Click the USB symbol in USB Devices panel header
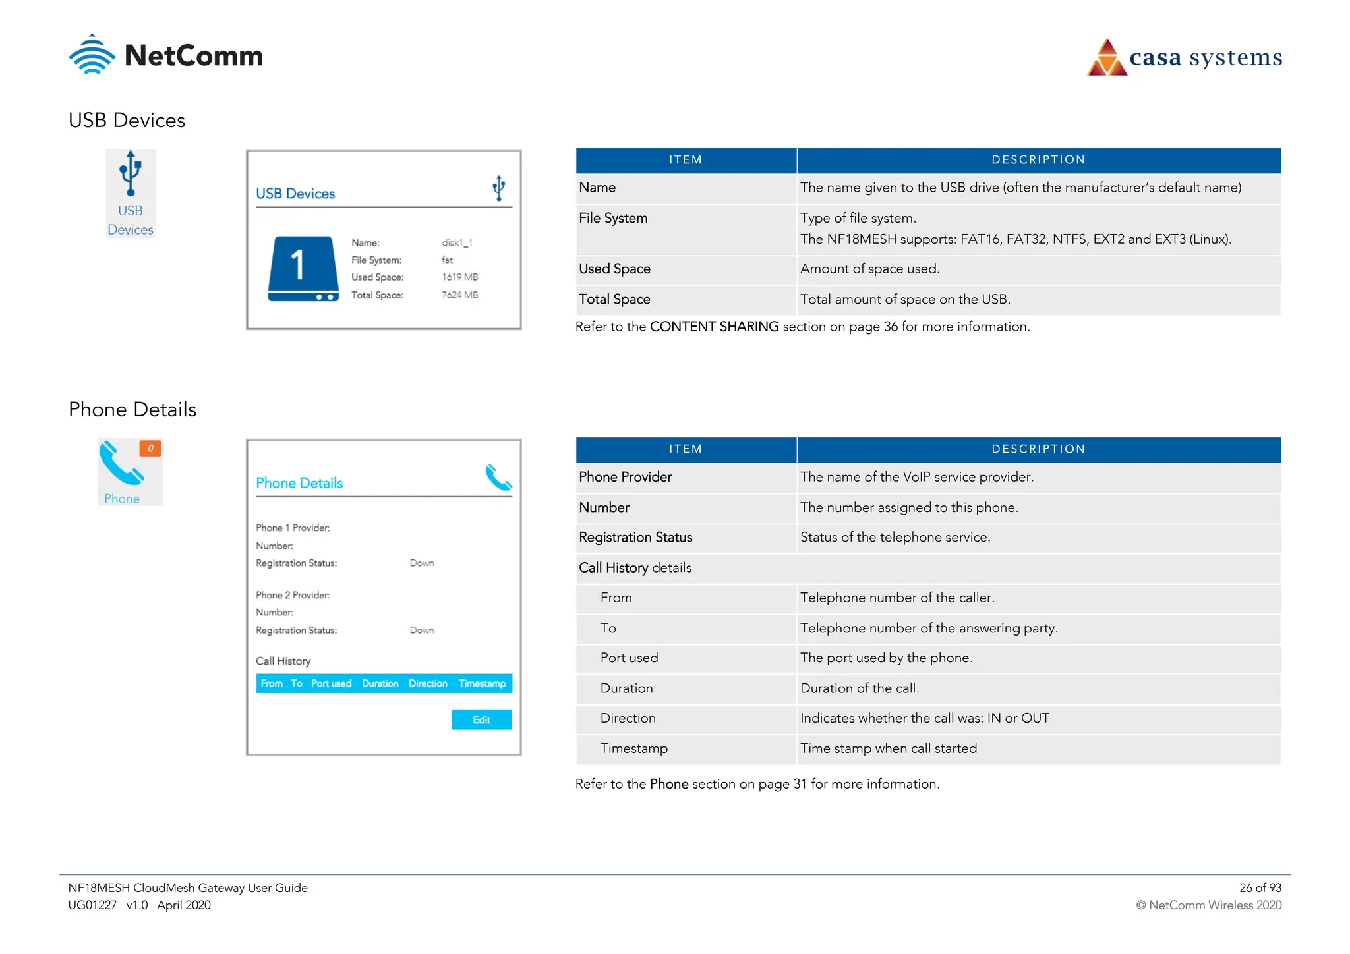Image resolution: width=1350 pixels, height=954 pixels. (499, 188)
